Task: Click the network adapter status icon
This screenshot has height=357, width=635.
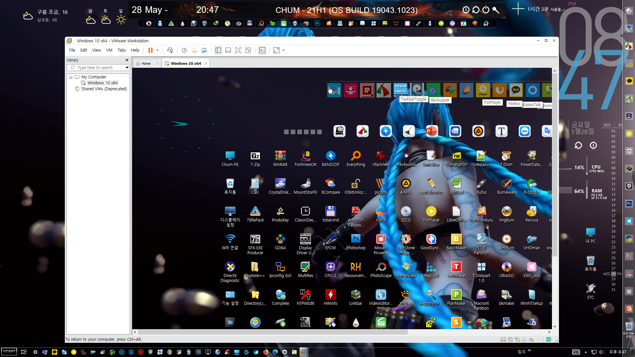Action: click(517, 339)
